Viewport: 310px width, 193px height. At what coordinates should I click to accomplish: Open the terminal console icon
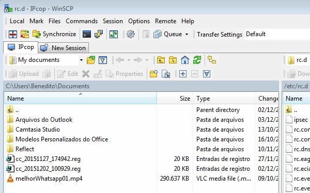click(87, 35)
